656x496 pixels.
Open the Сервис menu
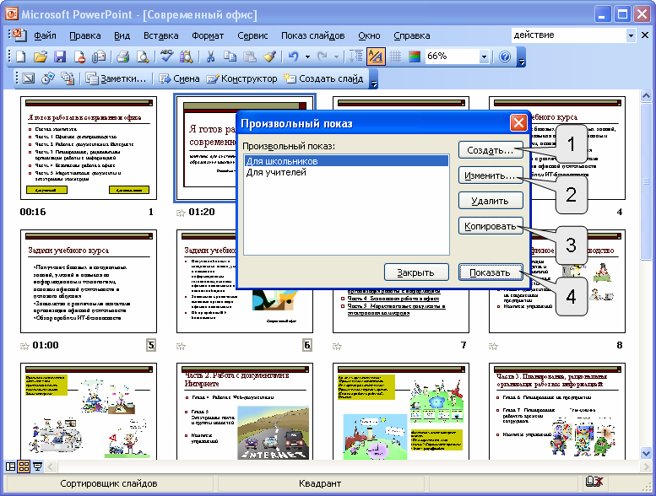tap(252, 35)
